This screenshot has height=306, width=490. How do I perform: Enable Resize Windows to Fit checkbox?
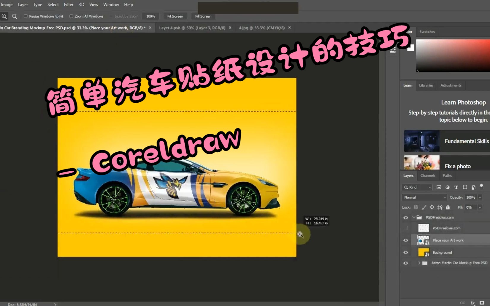pyautogui.click(x=26, y=16)
